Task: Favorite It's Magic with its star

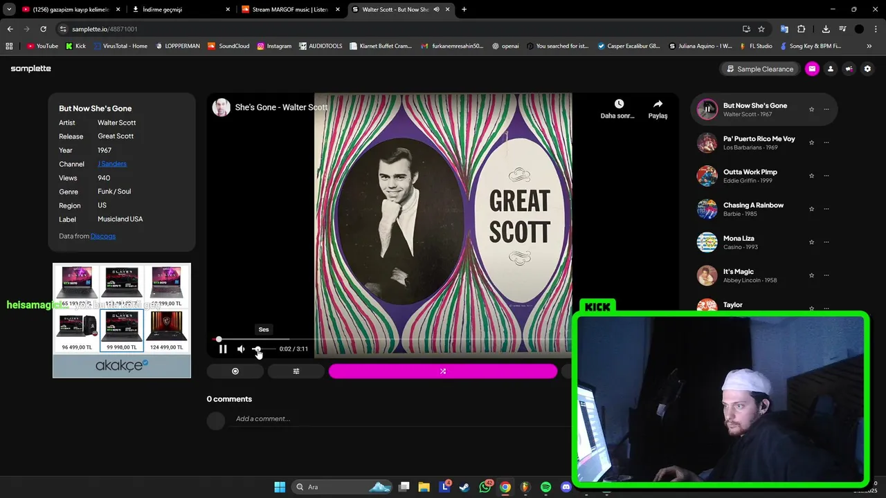Action: [x=812, y=275]
